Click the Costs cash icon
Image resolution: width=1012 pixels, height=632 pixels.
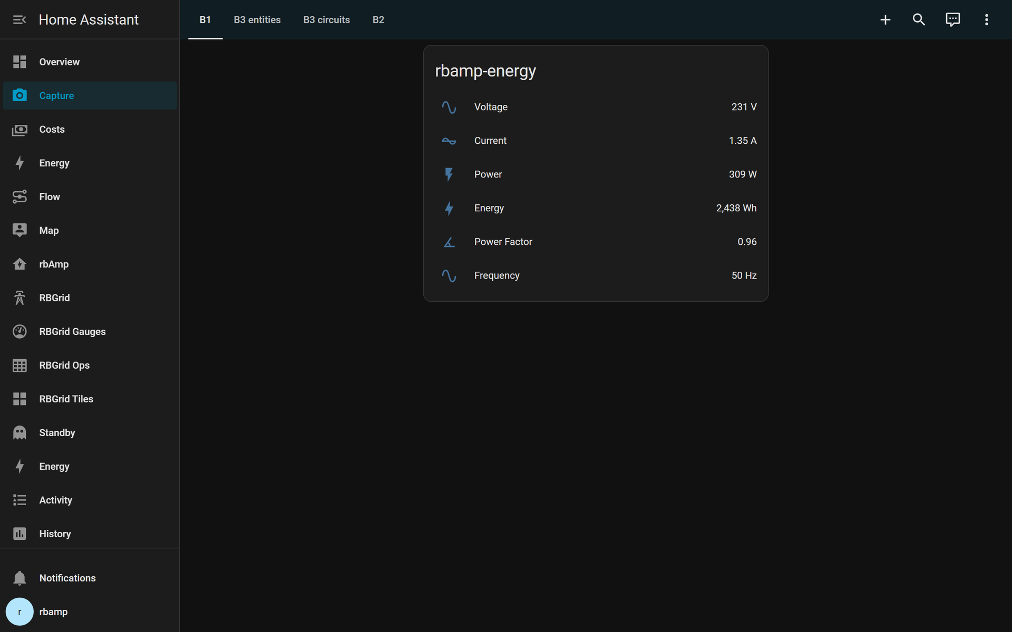(x=20, y=130)
